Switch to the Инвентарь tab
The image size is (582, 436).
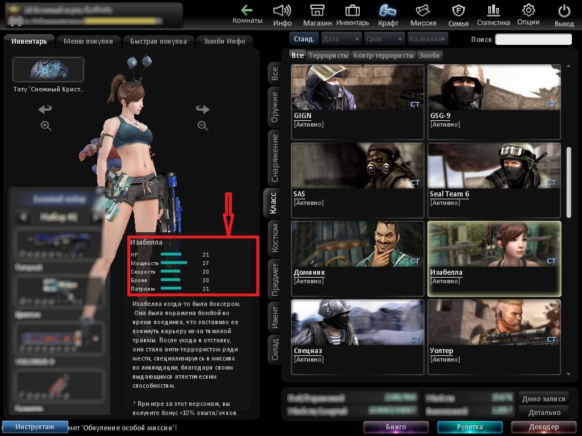tap(29, 41)
